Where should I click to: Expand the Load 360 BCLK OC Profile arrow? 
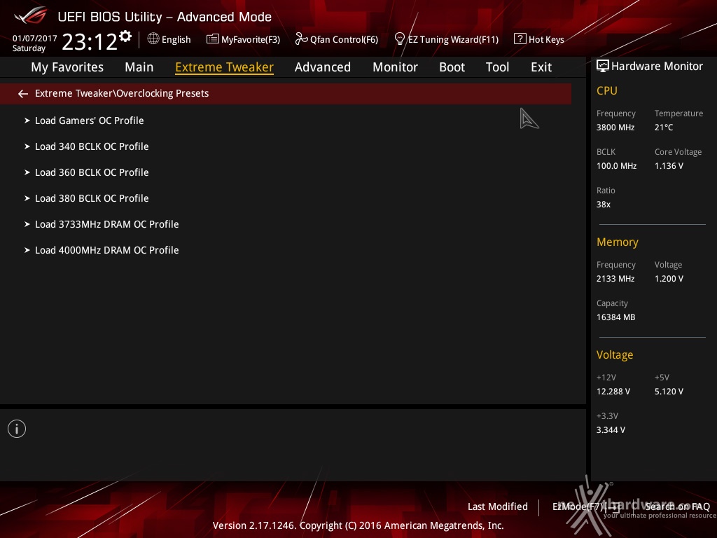click(27, 172)
